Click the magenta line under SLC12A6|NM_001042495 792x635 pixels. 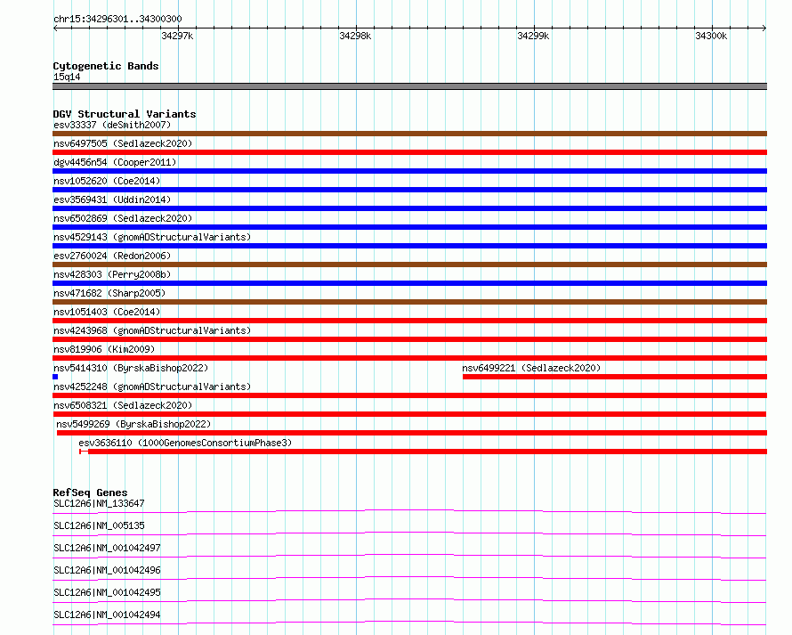point(409,600)
